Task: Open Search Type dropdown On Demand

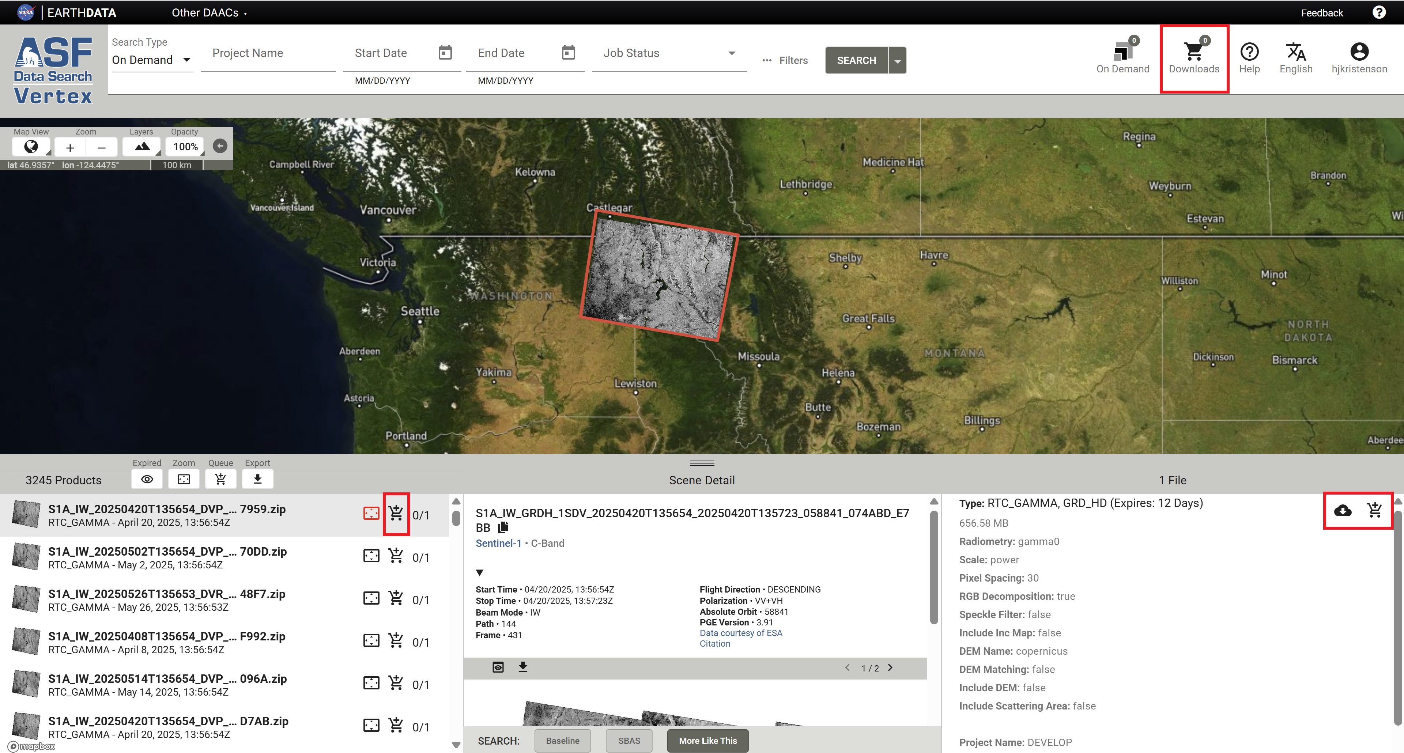Action: [151, 60]
